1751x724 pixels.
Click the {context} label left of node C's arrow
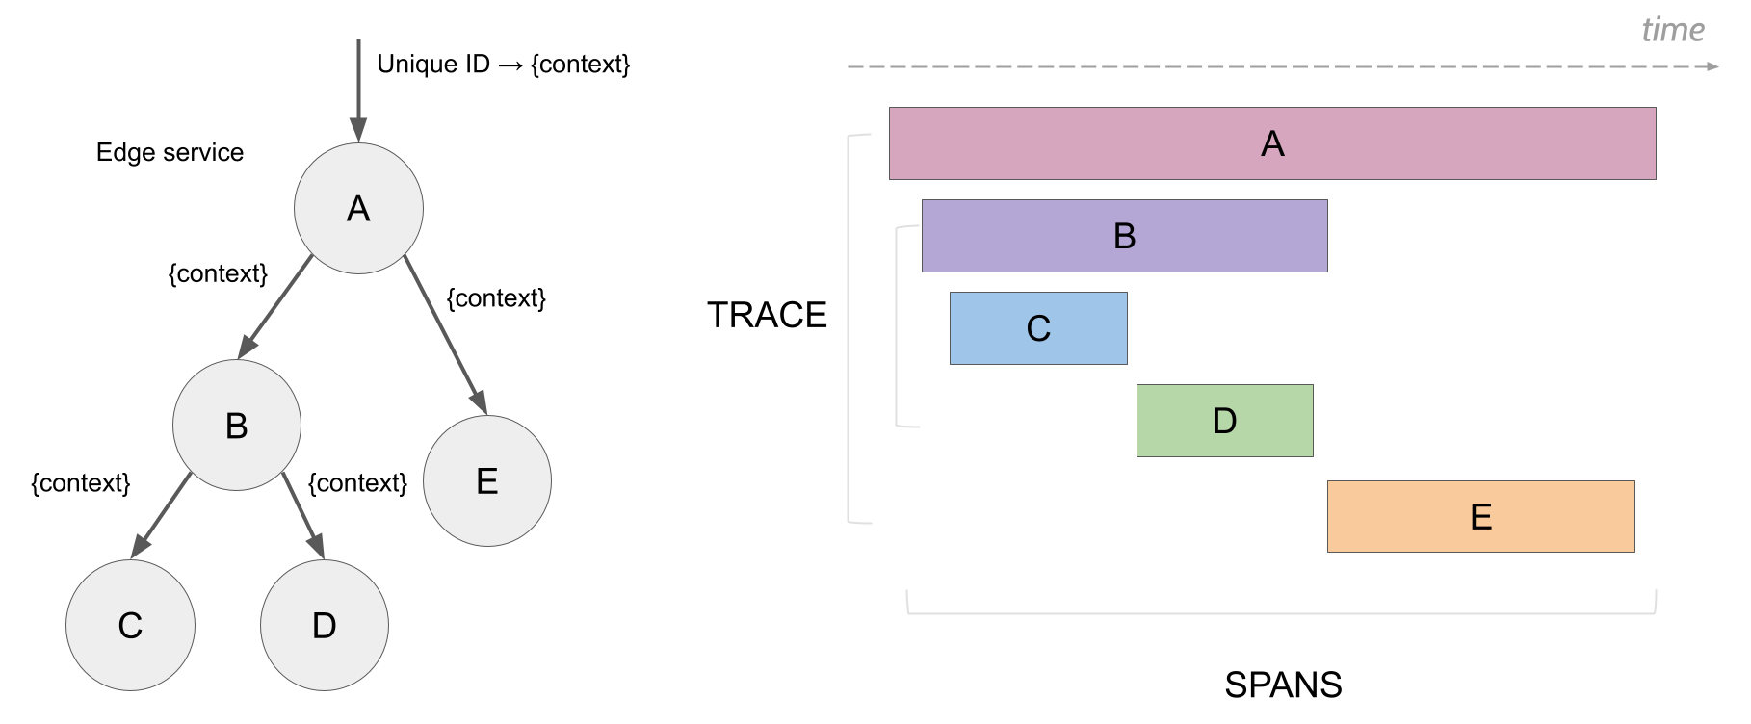81,482
